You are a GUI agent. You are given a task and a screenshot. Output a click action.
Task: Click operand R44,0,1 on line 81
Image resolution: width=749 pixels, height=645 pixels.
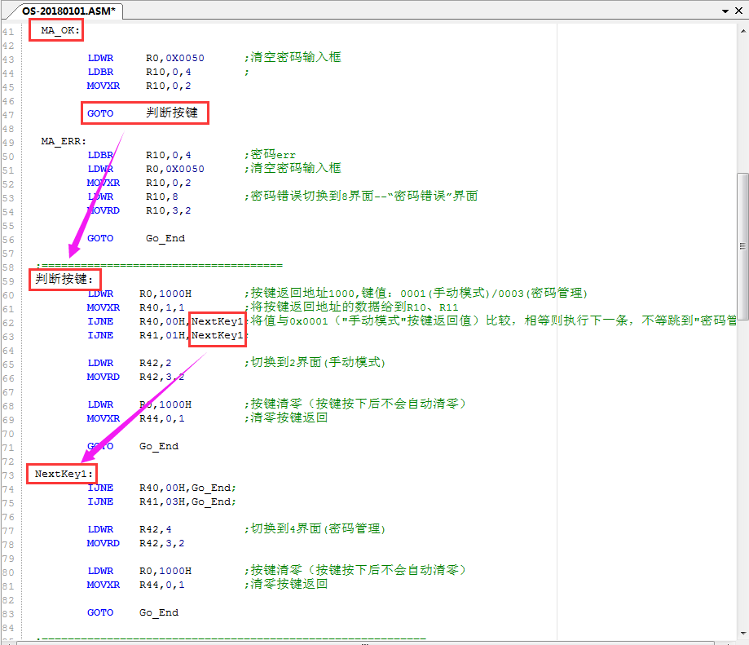click(162, 585)
